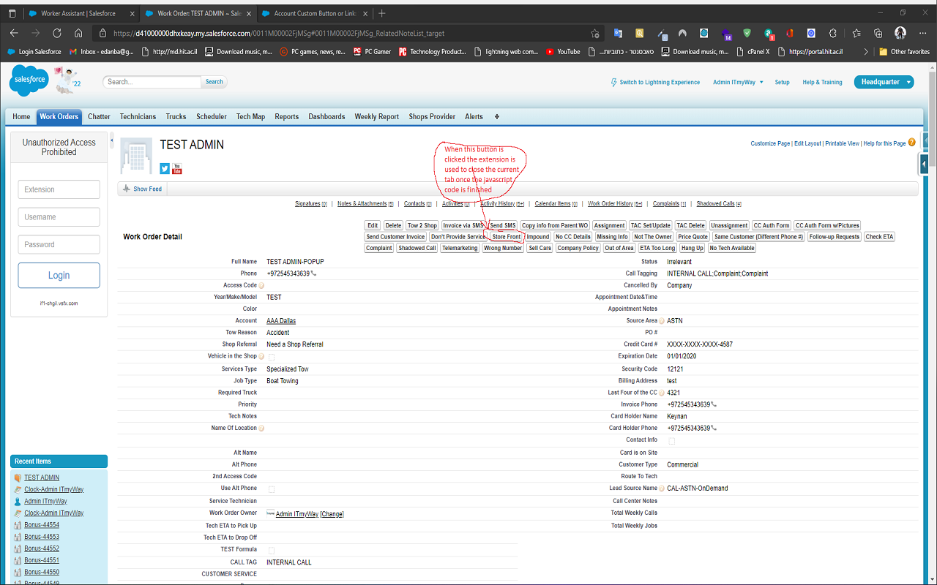Focus the Password input field
This screenshot has height=585, width=937.
(x=59, y=245)
